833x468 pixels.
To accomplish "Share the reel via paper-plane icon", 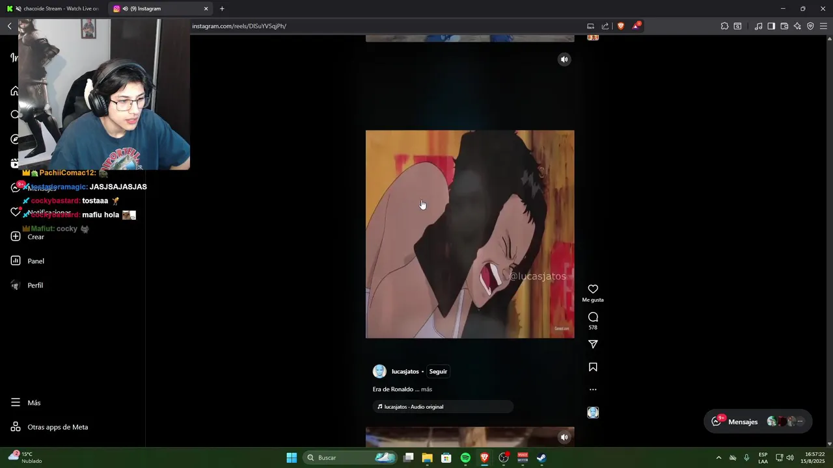I will click(593, 344).
